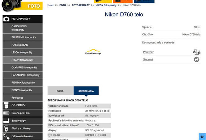Click the FOTO camera logo banner

pyautogui.click(x=22, y=6)
